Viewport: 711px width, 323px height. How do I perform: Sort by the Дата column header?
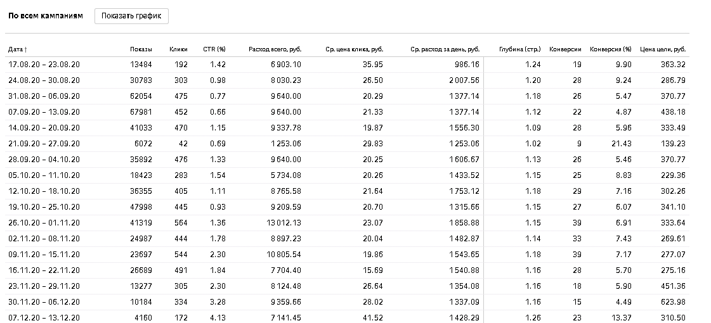pos(18,49)
